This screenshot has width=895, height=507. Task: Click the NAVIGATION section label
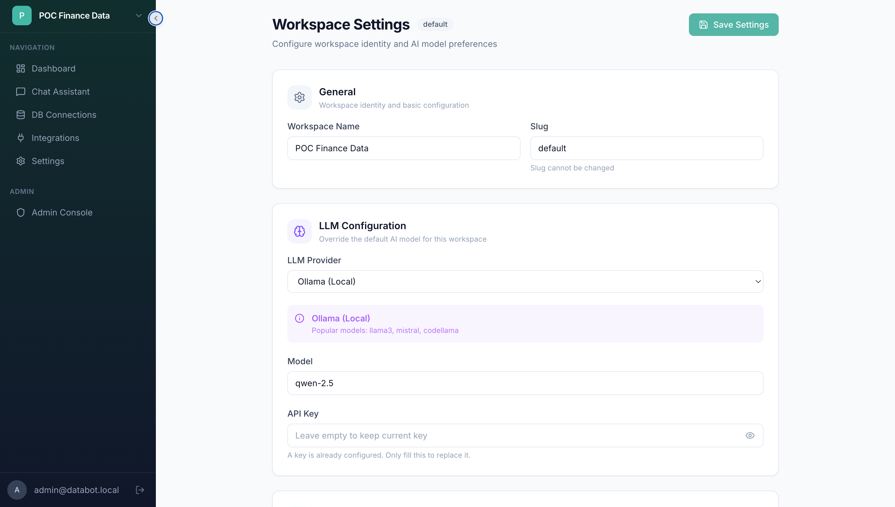(32, 47)
